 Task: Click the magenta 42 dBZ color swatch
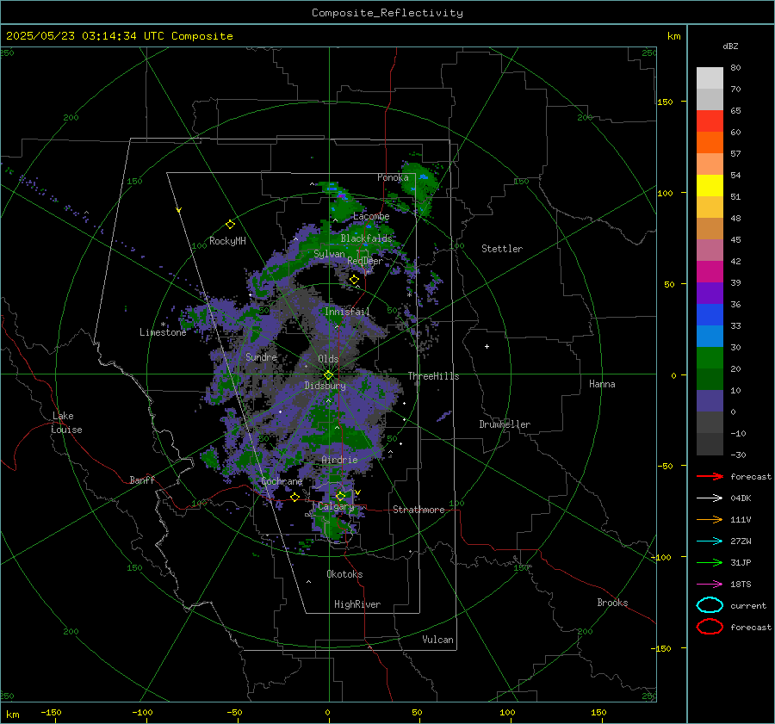[710, 272]
